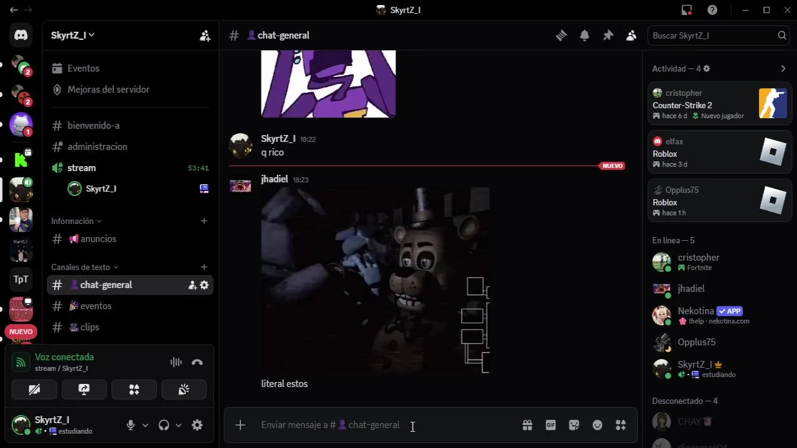This screenshot has width=797, height=448.
Task: Open GIF picker
Action: coord(550,425)
